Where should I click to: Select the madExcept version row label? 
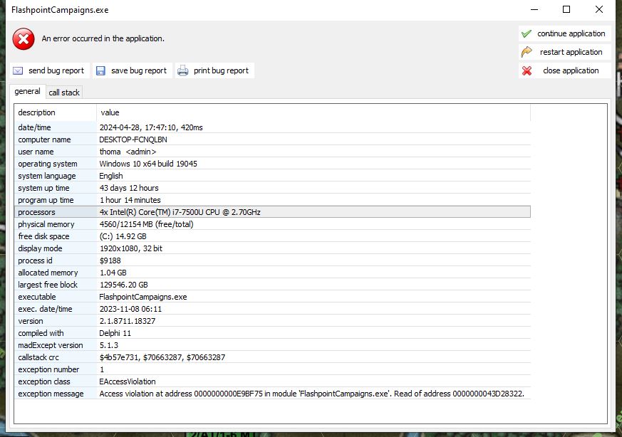pyautogui.click(x=51, y=345)
